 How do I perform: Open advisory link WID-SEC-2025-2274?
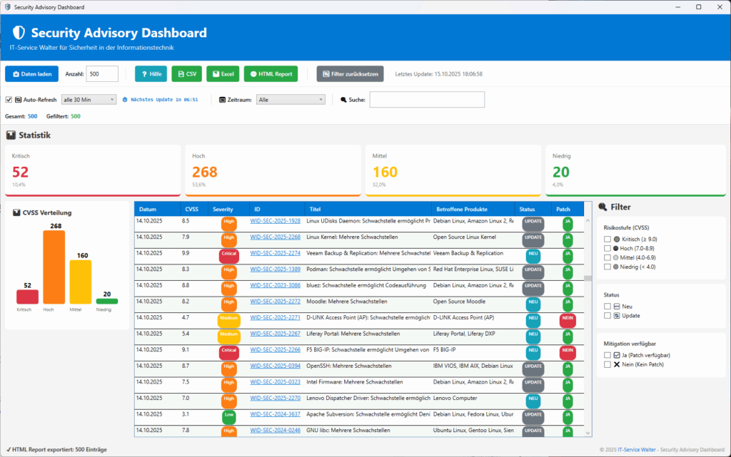275,253
